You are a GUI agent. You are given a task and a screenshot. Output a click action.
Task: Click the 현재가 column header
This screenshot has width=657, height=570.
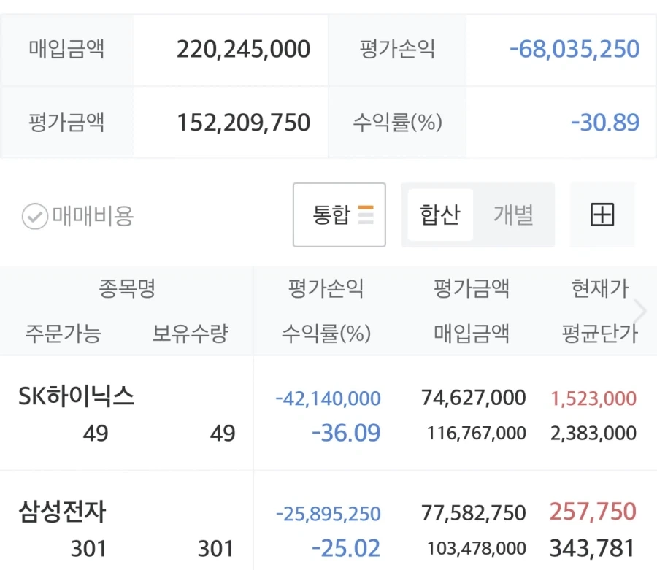tap(600, 288)
